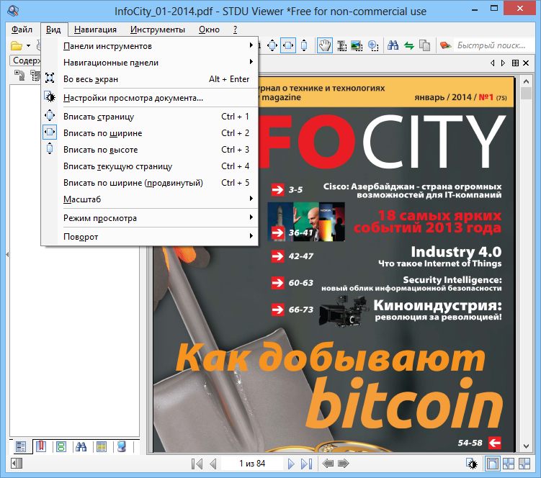Show the last bottom panel tab icon
541x478 pixels.
122,446
